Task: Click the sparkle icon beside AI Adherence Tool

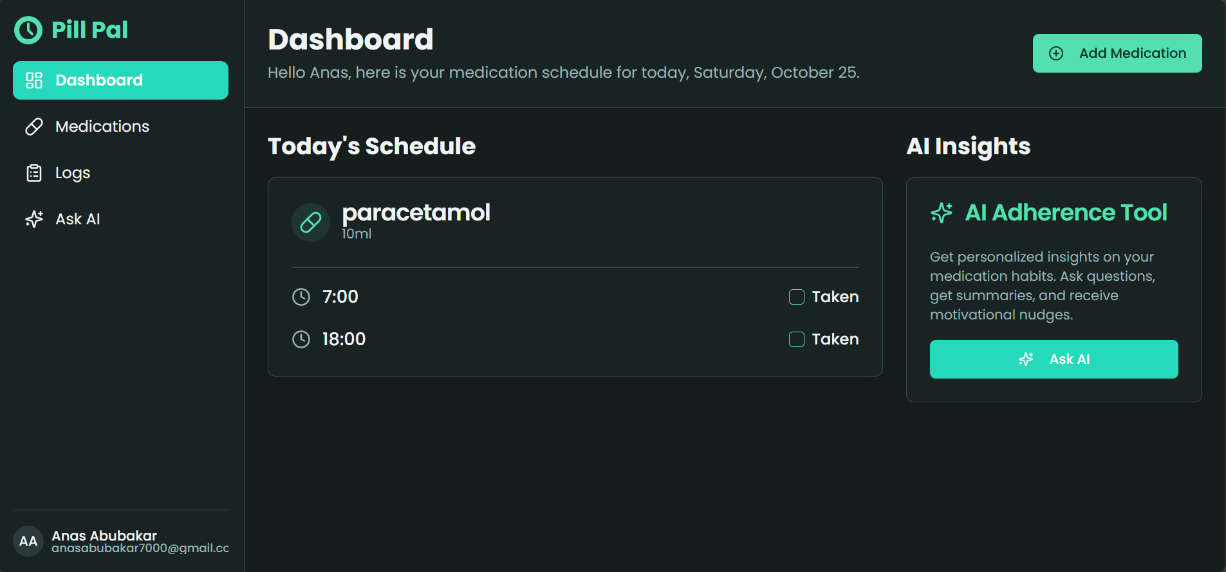Action: click(x=942, y=213)
